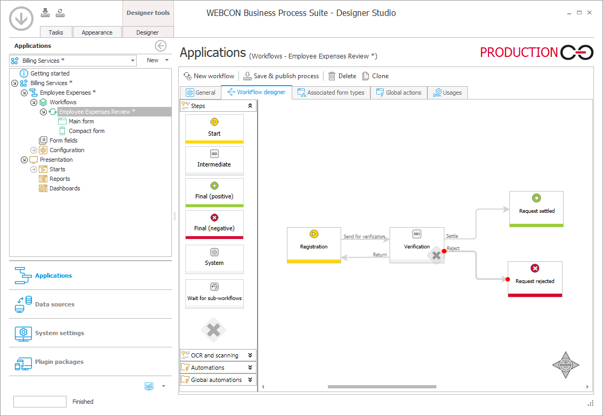Click the horizontal scrollbar thumb below the canvas
The height and width of the screenshot is (416, 603).
[x=382, y=387]
